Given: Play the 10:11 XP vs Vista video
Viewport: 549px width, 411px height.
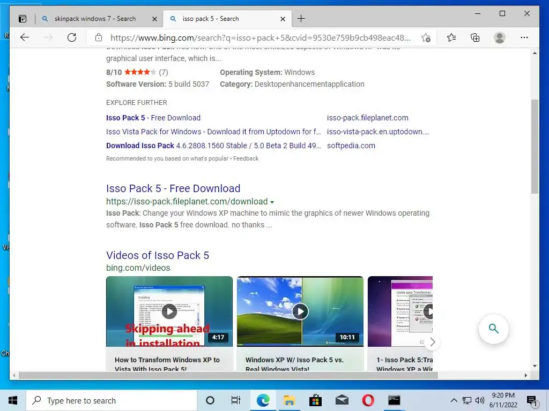Looking at the screenshot, I should 300,311.
